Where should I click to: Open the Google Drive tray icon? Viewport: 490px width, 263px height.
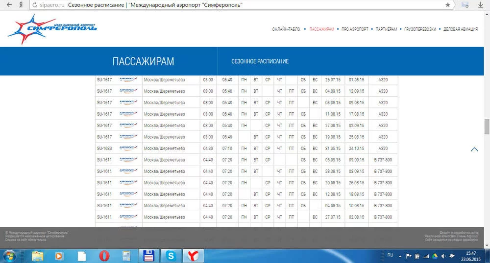click(435, 256)
